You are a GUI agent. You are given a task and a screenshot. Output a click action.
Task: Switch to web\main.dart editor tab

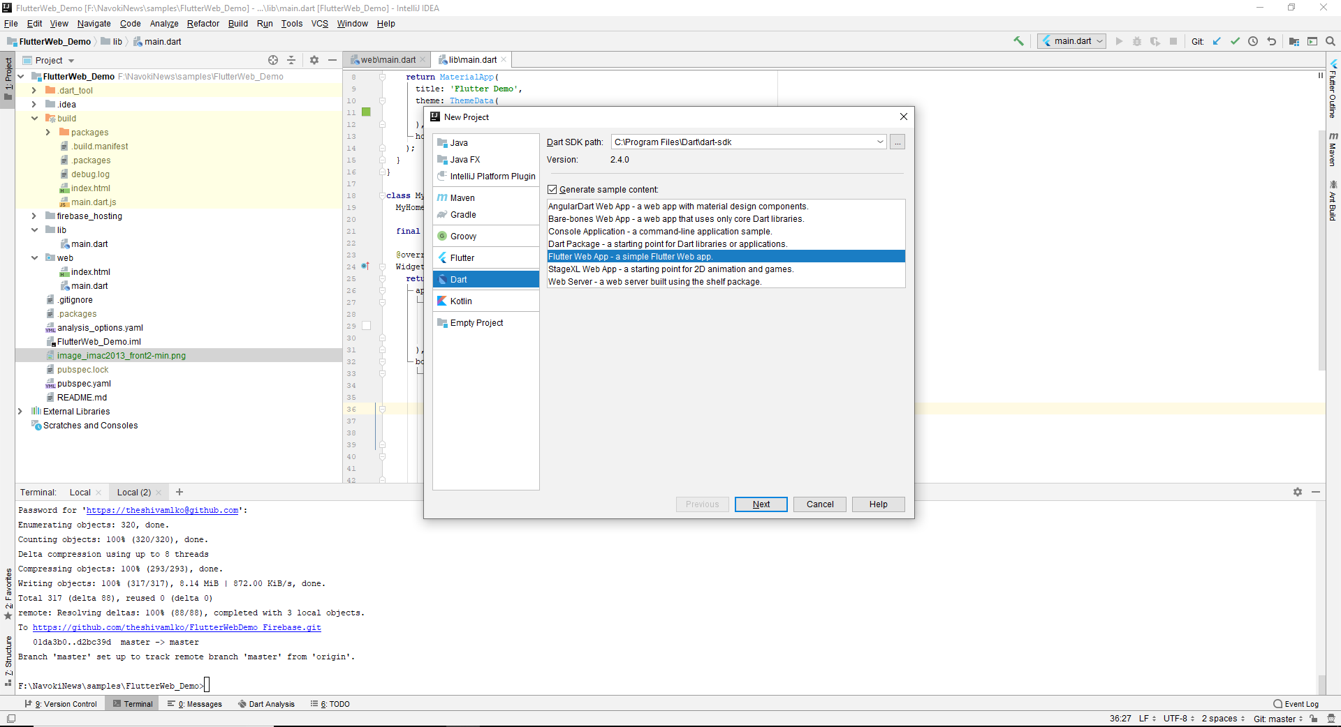tap(388, 60)
